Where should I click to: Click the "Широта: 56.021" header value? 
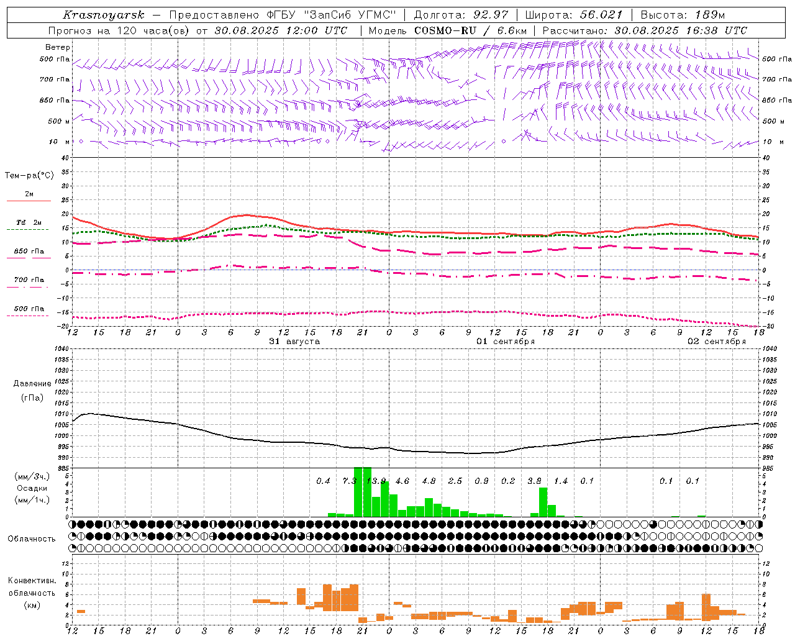(x=574, y=15)
